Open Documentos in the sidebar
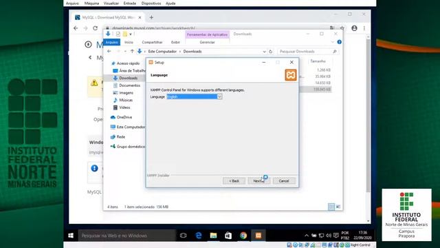Screen dimensions: 440x248 click(x=129, y=85)
